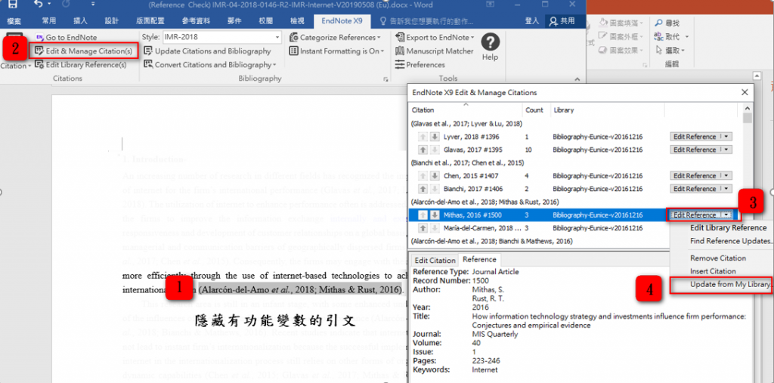Open Edit Reference dropdown arrow for Lyver row
The image size is (774, 383).
click(x=726, y=137)
